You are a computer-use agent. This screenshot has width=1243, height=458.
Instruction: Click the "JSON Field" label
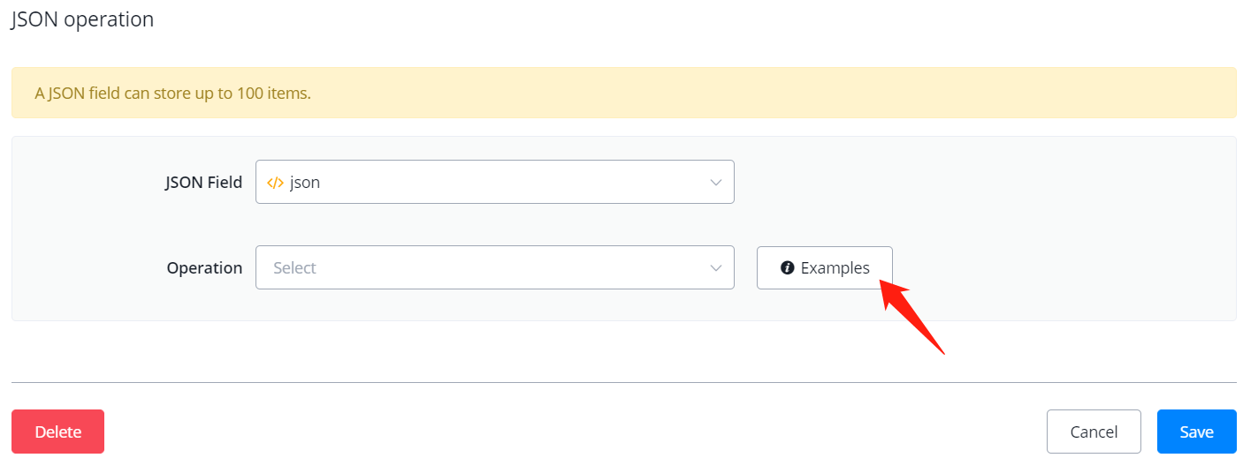tap(203, 183)
